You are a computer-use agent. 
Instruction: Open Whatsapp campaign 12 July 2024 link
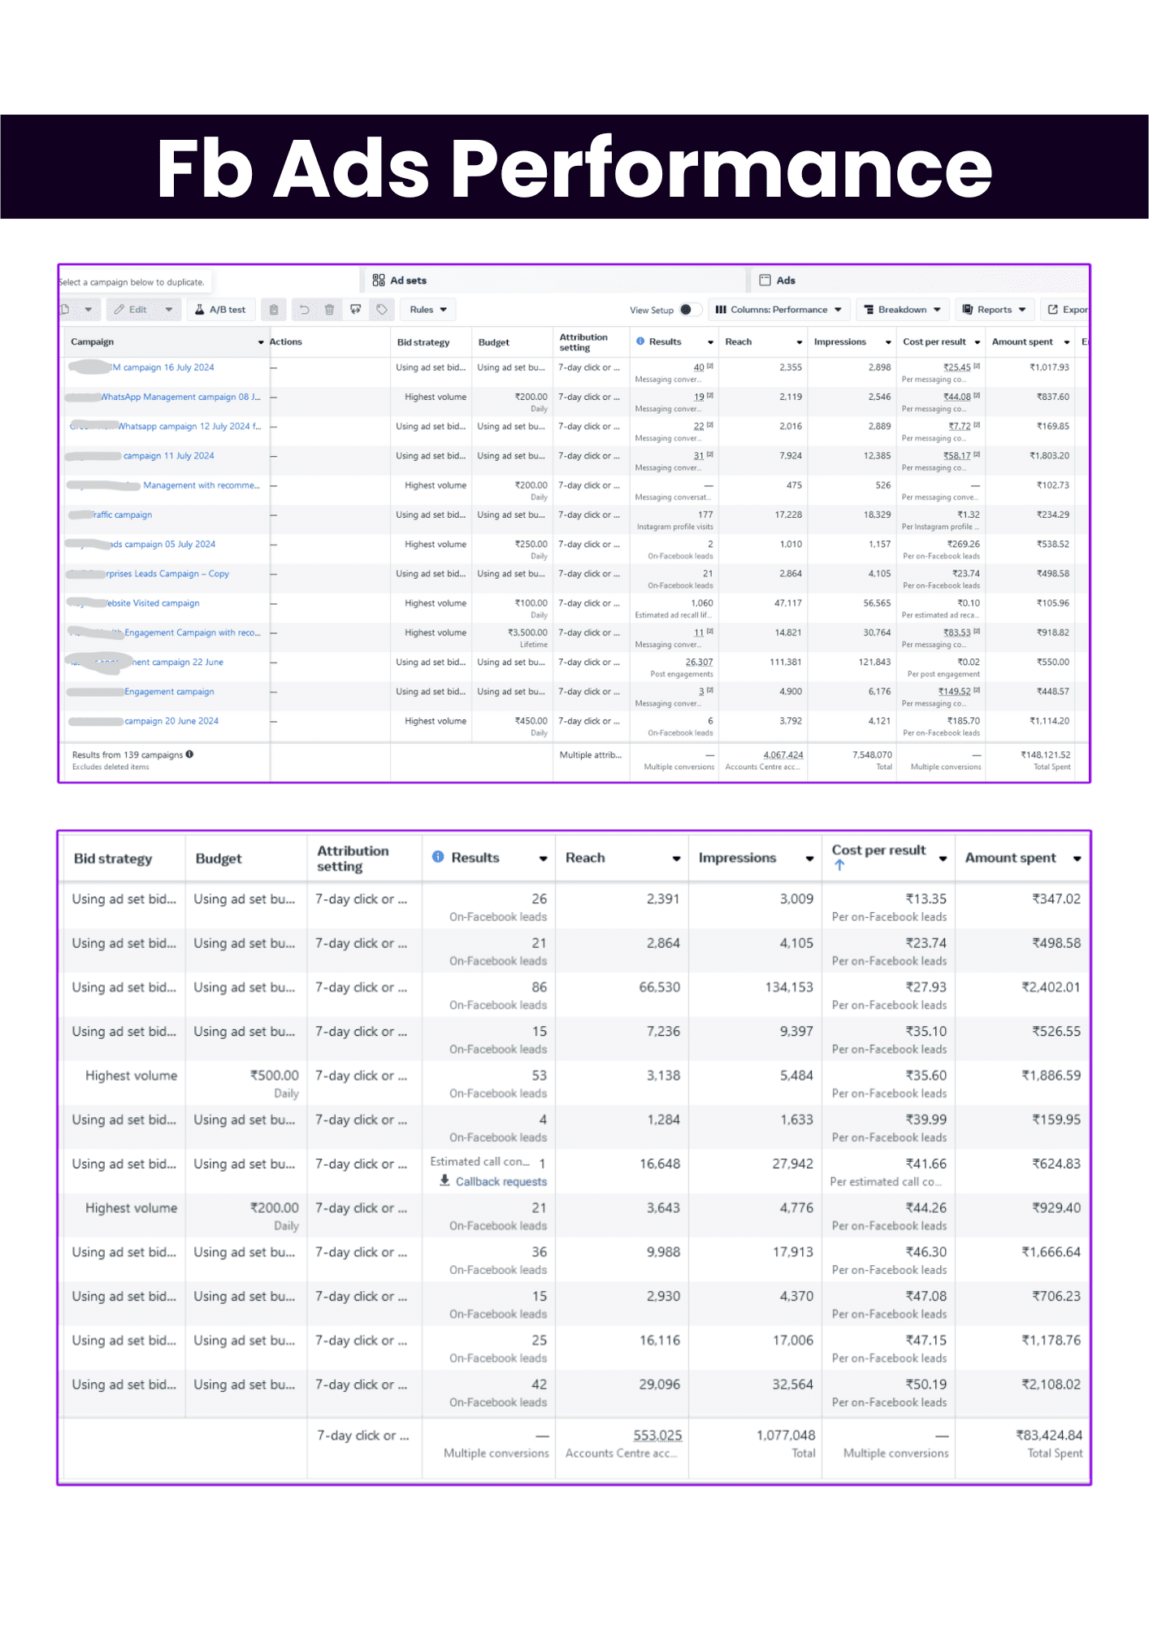(189, 427)
